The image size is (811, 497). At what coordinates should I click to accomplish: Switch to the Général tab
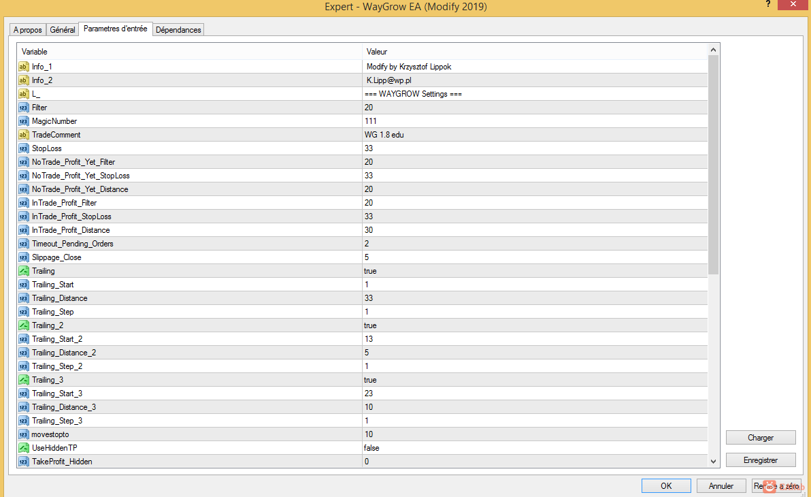click(63, 30)
